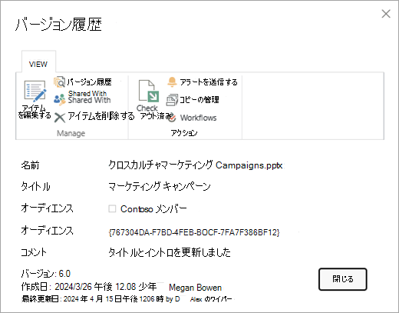Click the バージョン履歴 dialog heading
399x313 pixels.
pos(58,25)
